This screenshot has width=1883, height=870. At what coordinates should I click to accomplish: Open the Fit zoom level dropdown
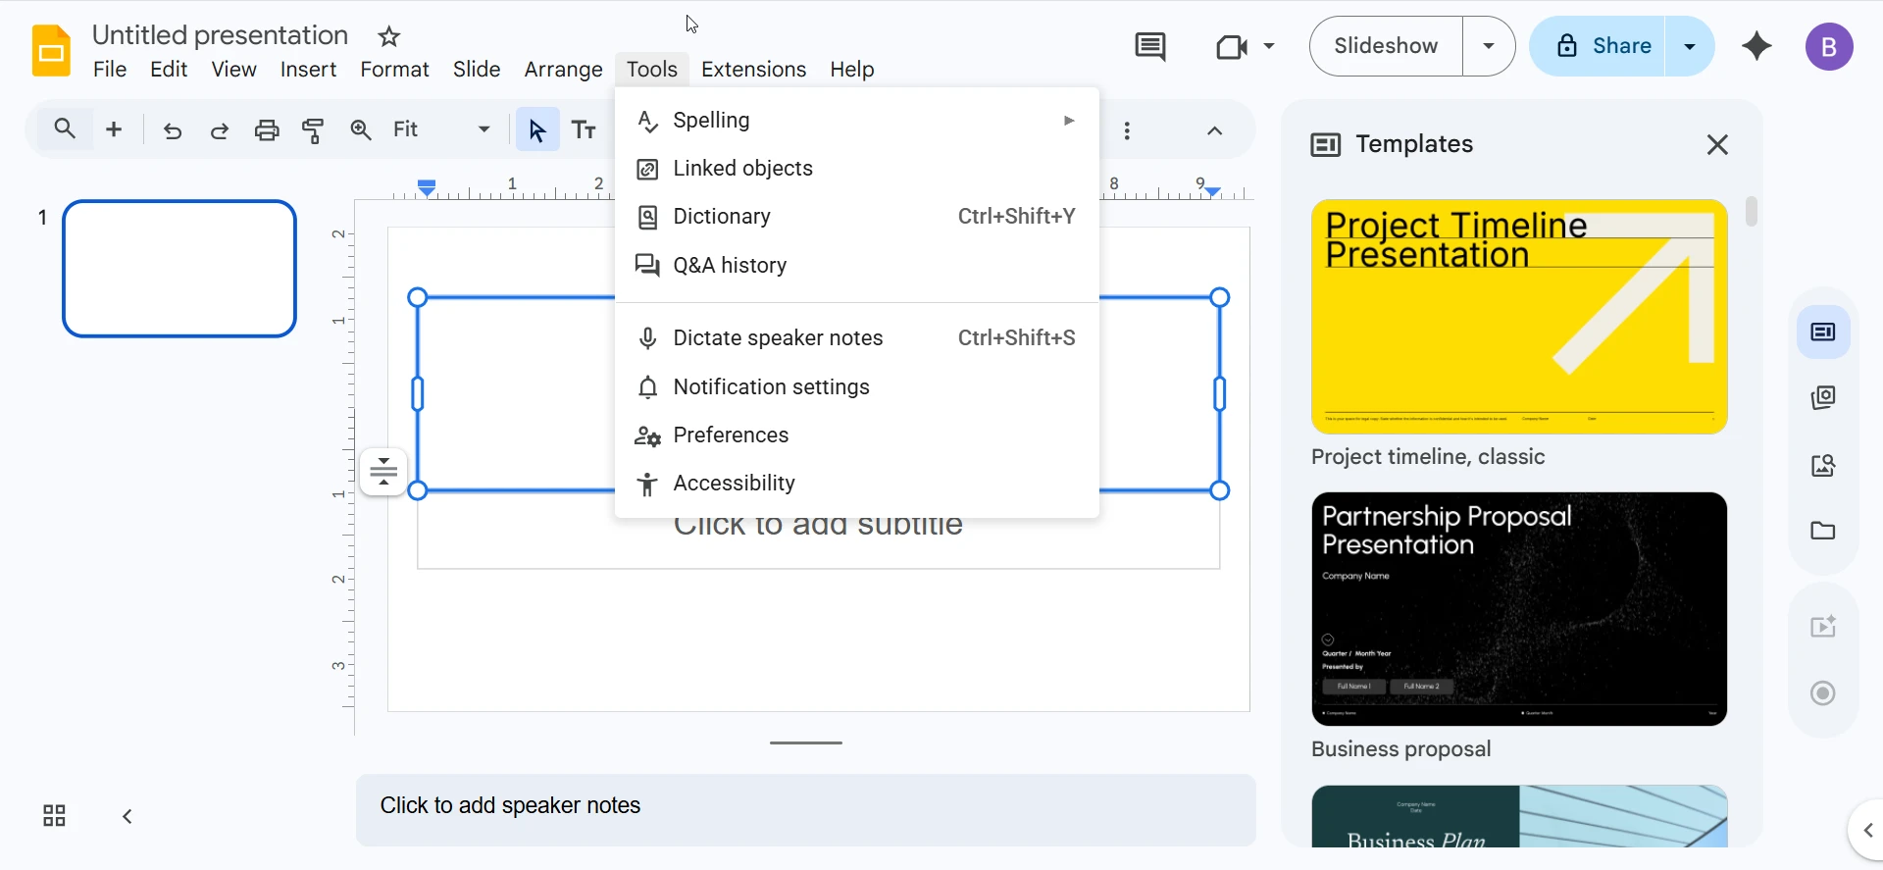pyautogui.click(x=441, y=129)
